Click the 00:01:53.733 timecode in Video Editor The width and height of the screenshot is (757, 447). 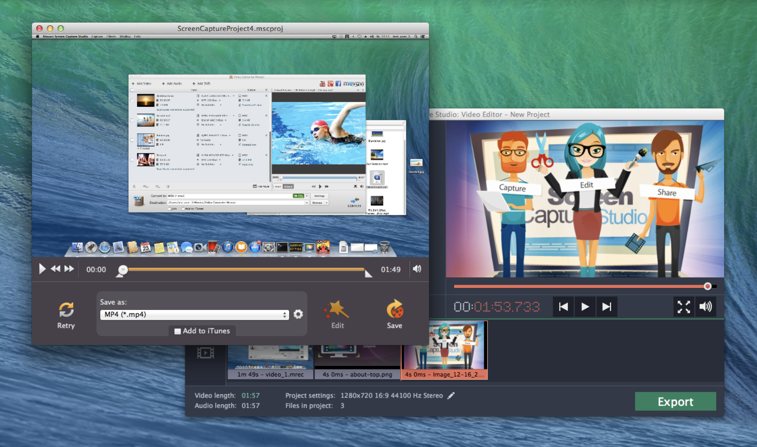(x=497, y=307)
